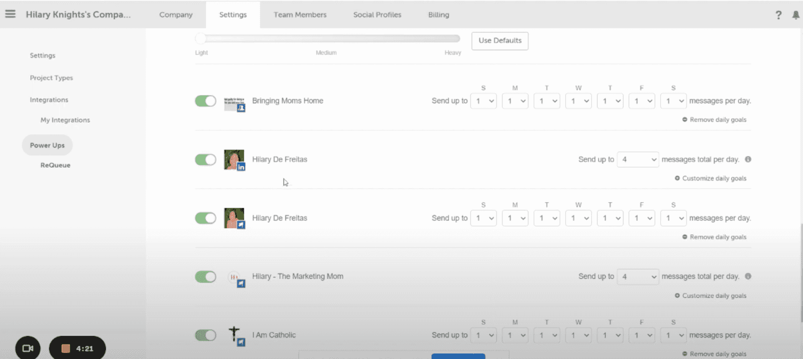Image resolution: width=803 pixels, height=359 pixels.
Task: Click the Hilary De Freitas LinkedIn profile picture
Action: point(234,159)
